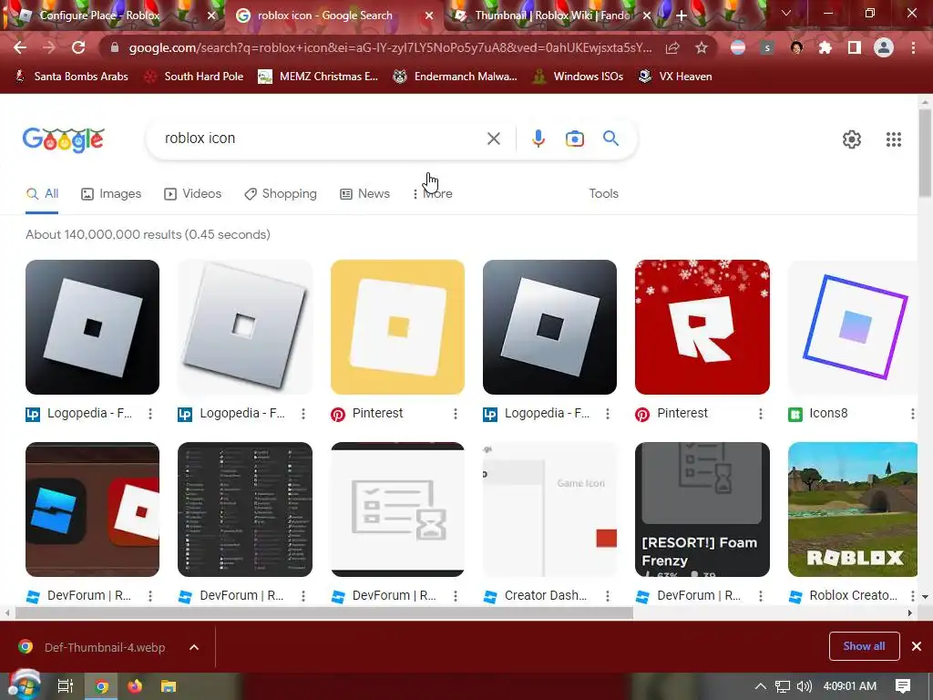
Task: Open the volume control in system tray
Action: (x=804, y=686)
